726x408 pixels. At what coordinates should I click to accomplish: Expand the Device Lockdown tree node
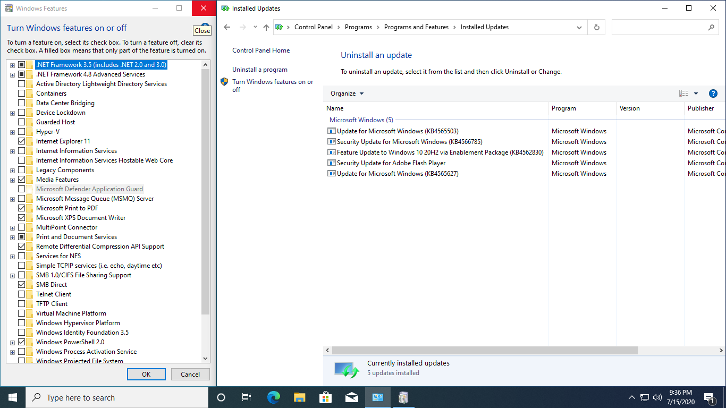point(12,113)
